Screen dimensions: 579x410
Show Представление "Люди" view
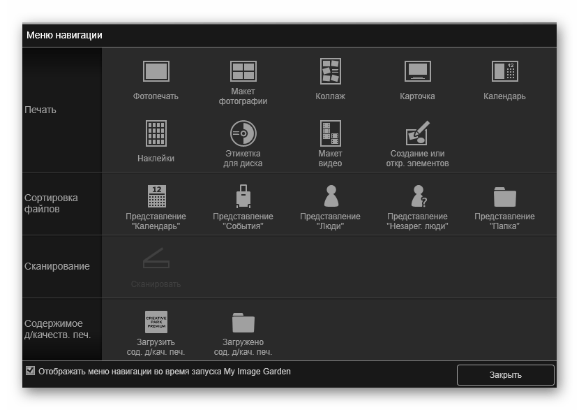331,196
